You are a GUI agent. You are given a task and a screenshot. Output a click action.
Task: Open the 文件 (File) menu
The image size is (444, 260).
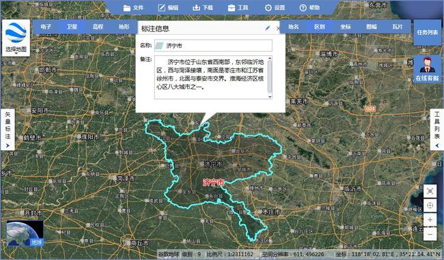pos(134,8)
